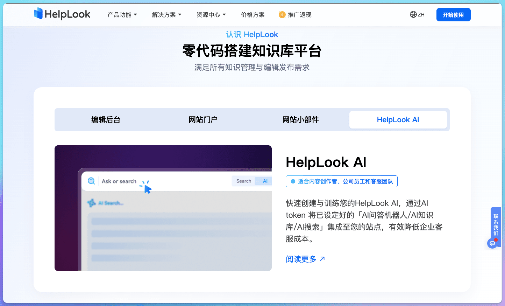Viewport: 505px width, 306px height.
Task: Click the HelpLook AI preview image
Action: pos(163,208)
